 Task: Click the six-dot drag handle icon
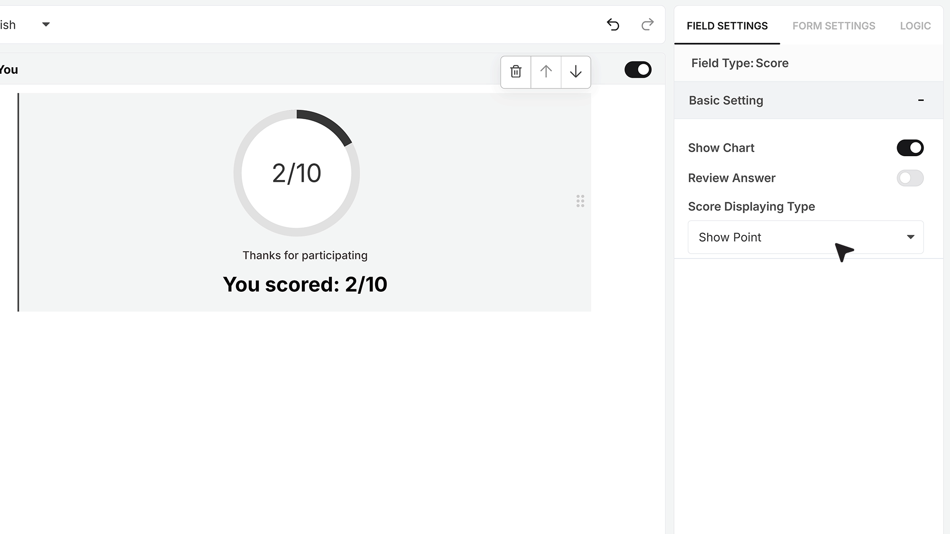[580, 201]
